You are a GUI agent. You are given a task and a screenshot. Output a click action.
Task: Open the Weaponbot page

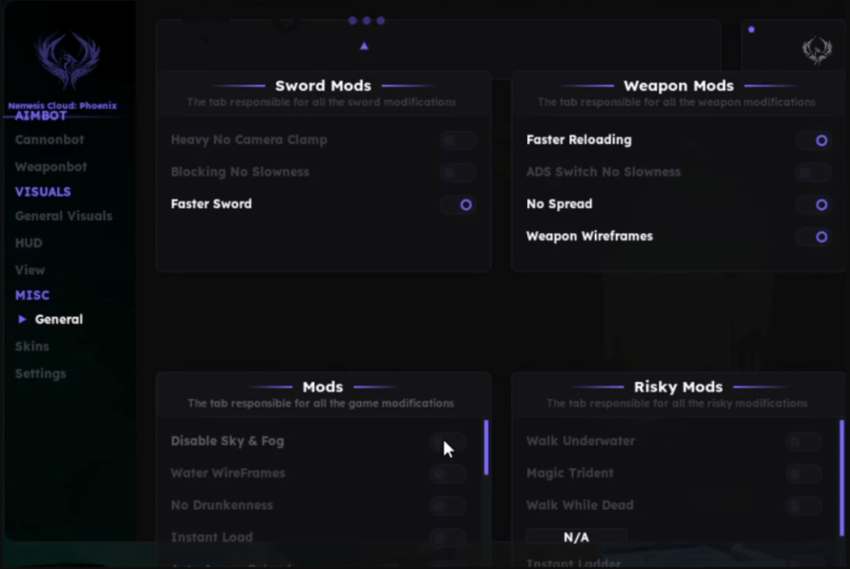[x=50, y=166]
